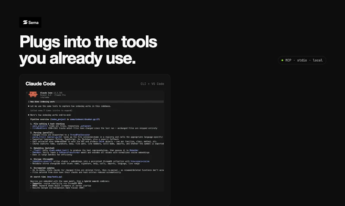Image resolution: width=345 pixels, height=206 pixels.
Task: Click the "Results merged via Reciprocal Rank Fusion" line
Action: [58, 188]
